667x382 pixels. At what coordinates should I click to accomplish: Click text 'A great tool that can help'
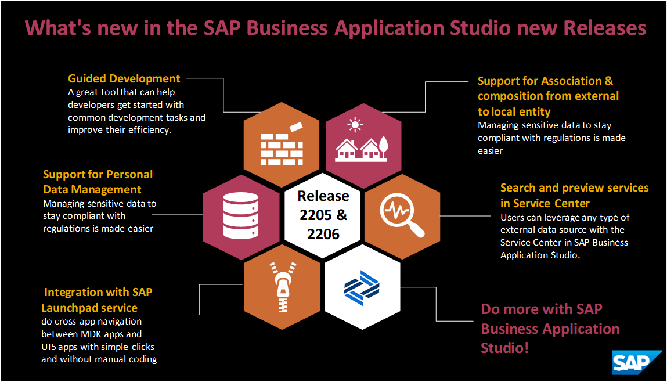[121, 92]
